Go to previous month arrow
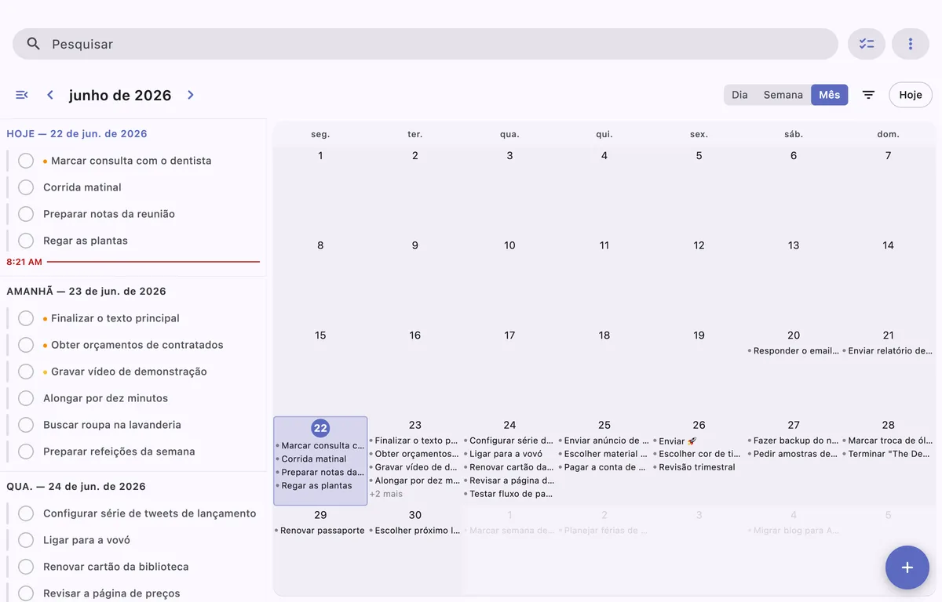Screen dimensions: 942x602 (50, 95)
